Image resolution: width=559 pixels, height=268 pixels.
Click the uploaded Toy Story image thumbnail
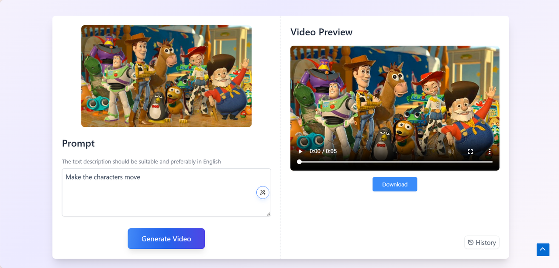[166, 76]
